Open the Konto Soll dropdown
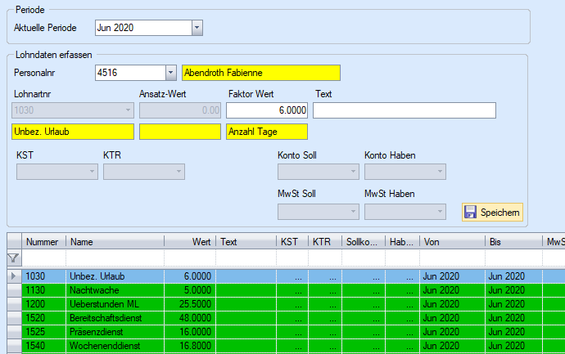 [318, 171]
